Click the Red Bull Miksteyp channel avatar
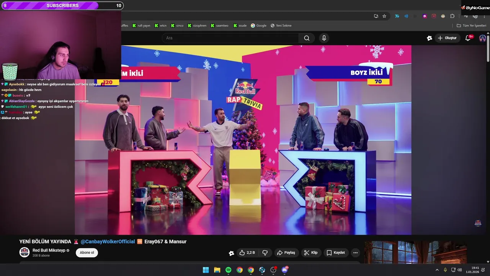The image size is (490, 276). point(24,252)
